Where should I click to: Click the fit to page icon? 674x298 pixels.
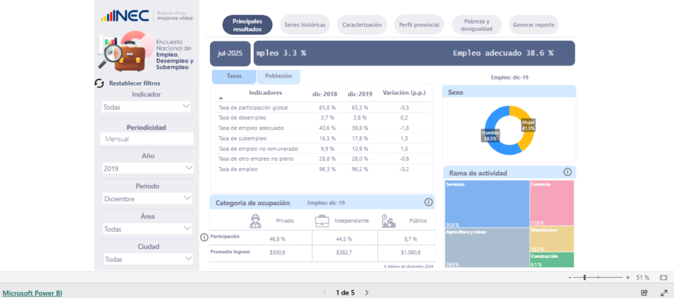(x=663, y=278)
